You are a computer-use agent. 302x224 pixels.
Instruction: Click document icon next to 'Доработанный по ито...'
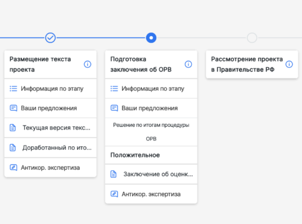point(12,147)
